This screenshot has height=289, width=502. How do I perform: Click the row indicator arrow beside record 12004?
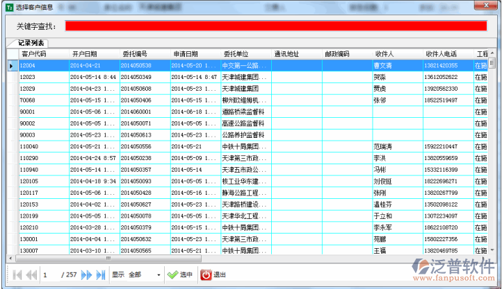point(12,66)
